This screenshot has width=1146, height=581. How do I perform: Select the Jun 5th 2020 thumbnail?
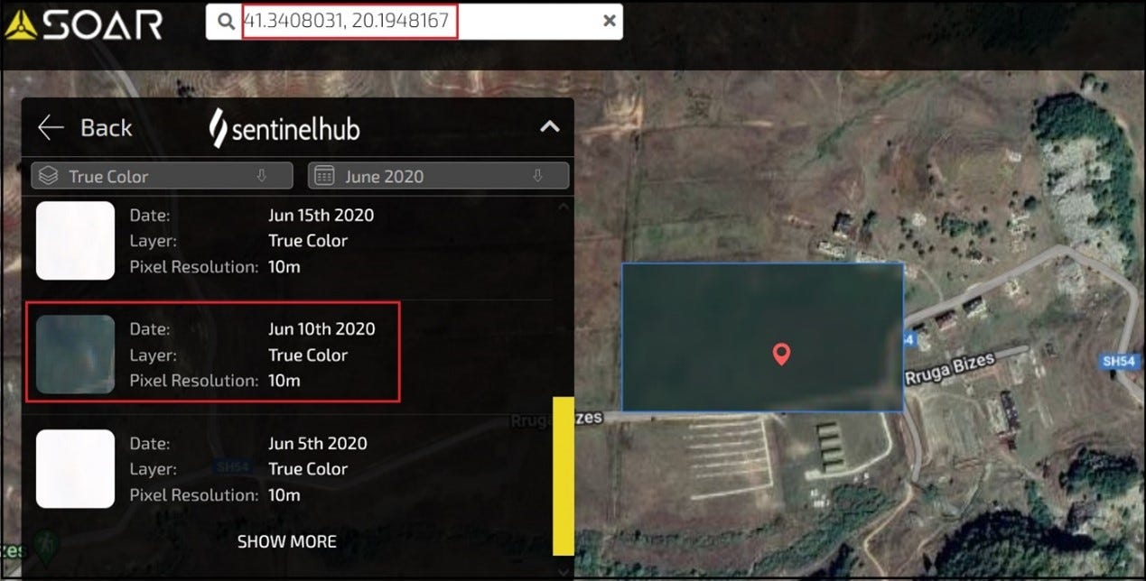click(x=75, y=468)
